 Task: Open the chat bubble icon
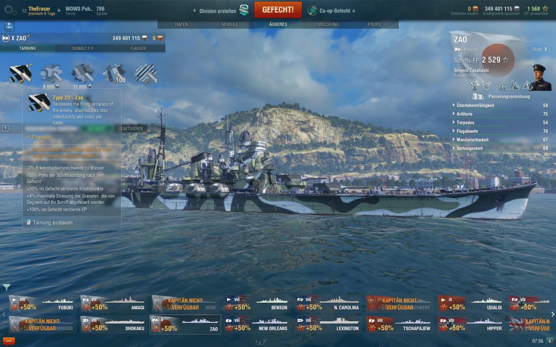[x=9, y=341]
